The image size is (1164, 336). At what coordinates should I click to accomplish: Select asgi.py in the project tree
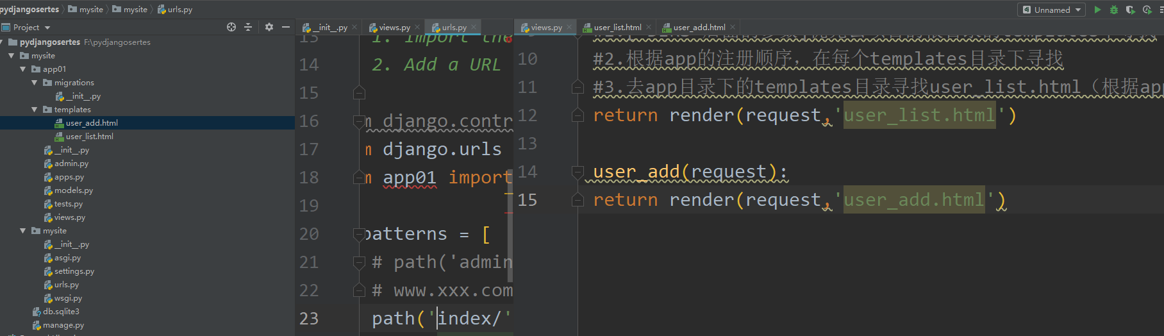pyautogui.click(x=67, y=258)
